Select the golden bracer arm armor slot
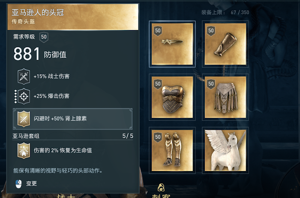The width and height of the screenshot is (300, 198). tap(225, 44)
